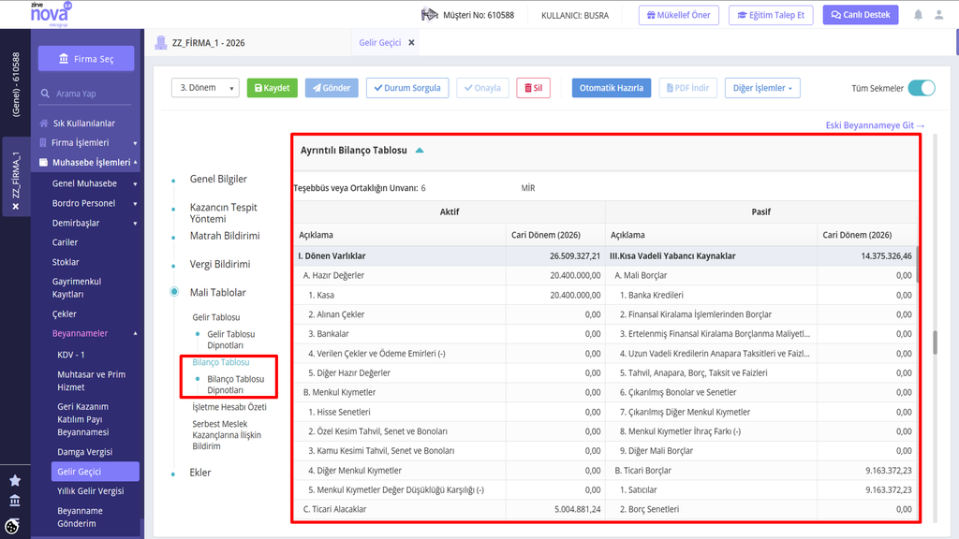Viewport: 959px width, 539px height.
Task: Click the favorites star icon in sidebar
Action: [x=15, y=480]
